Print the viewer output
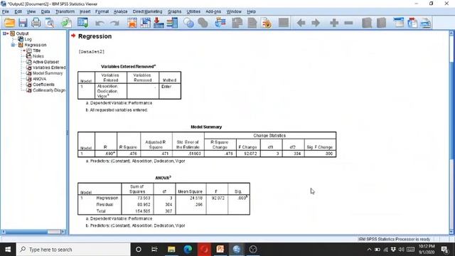 pos(36,23)
